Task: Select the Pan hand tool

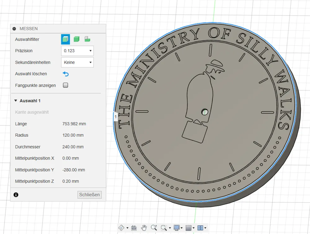Action: point(144,228)
